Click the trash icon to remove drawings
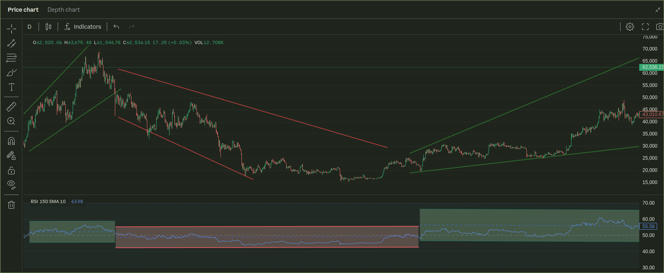This screenshot has height=273, width=664. [x=11, y=205]
